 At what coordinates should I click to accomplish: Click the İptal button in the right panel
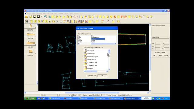point(160,55)
